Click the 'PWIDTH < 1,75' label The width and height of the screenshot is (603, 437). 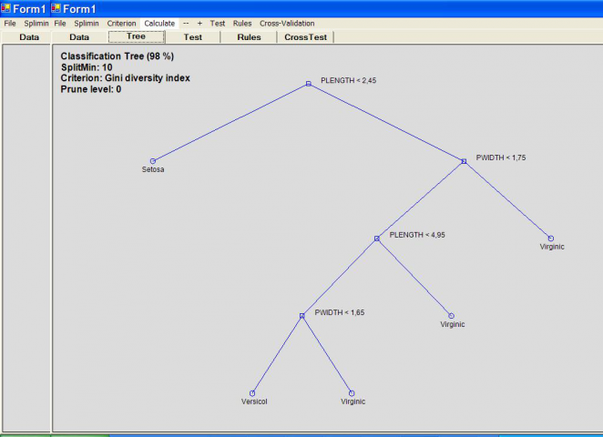501,158
